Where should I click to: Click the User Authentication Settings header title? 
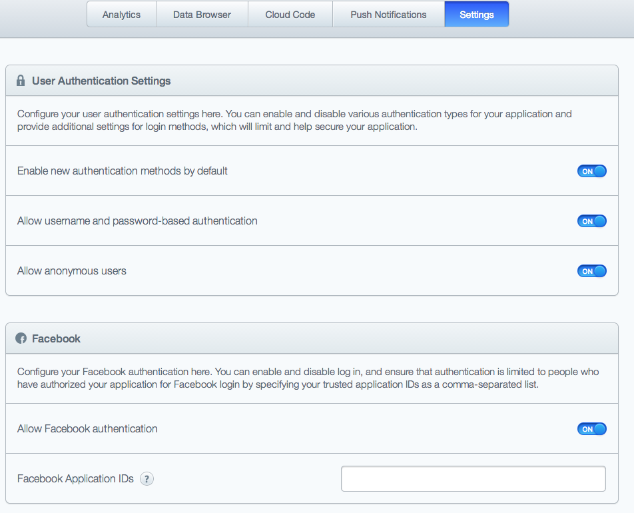click(101, 81)
